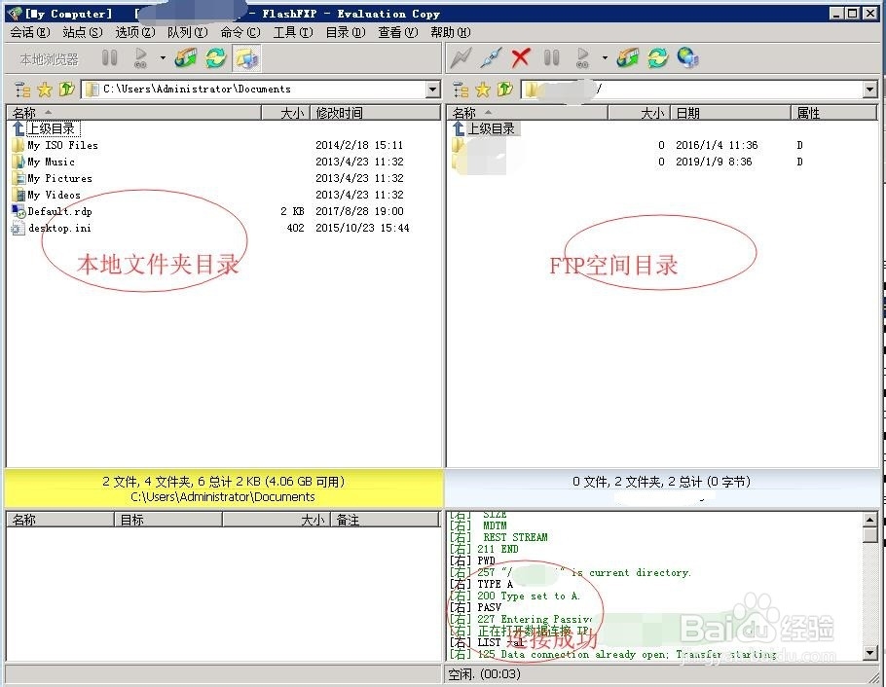Click queue 目标 column header

click(168, 520)
